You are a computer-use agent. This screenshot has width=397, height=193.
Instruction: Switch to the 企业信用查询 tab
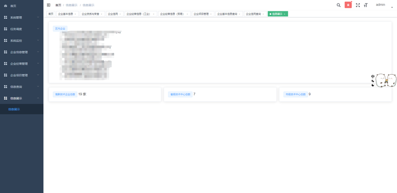pyautogui.click(x=254, y=14)
